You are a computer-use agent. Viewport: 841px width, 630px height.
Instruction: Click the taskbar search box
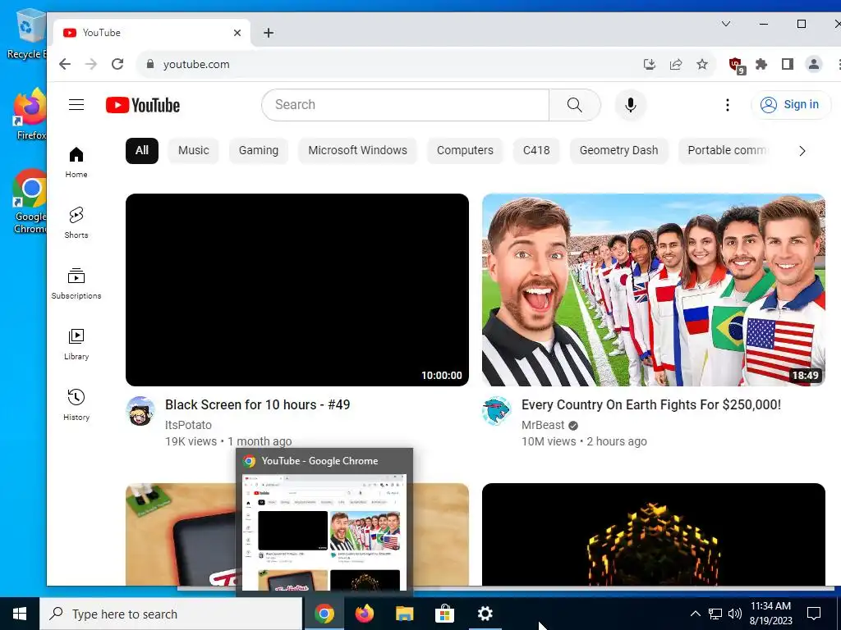click(x=171, y=614)
